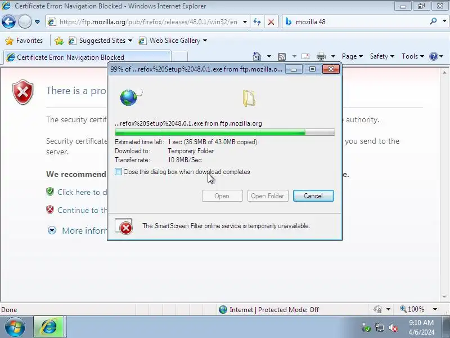Click the SmartScreen Filter error icon
The image size is (450, 338).
124,226
